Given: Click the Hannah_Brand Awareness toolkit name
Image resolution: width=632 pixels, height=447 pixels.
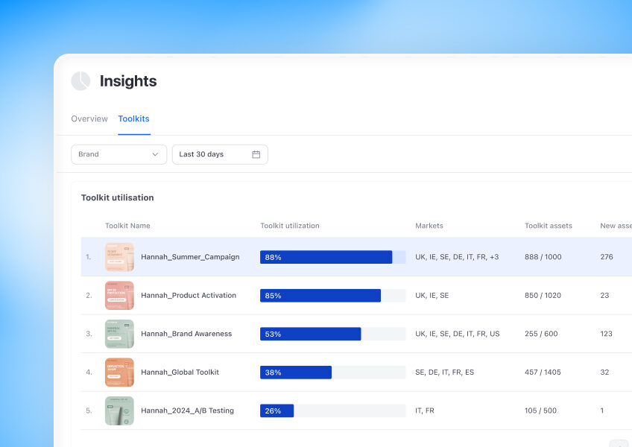Looking at the screenshot, I should [186, 334].
